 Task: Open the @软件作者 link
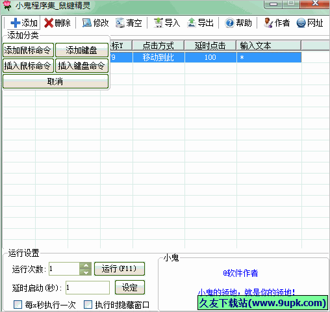[240, 273]
